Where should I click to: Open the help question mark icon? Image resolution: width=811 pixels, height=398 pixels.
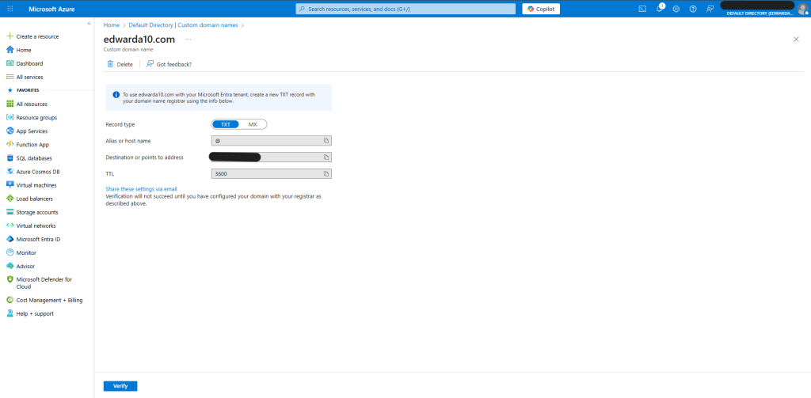[x=693, y=9]
